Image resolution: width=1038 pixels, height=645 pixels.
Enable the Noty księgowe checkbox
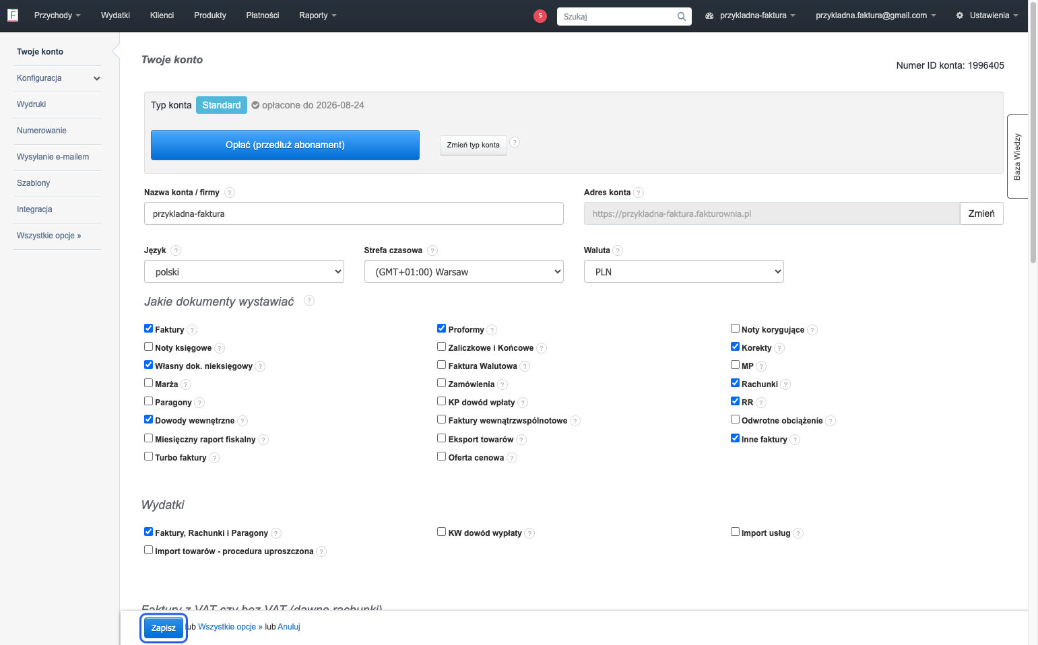click(148, 347)
